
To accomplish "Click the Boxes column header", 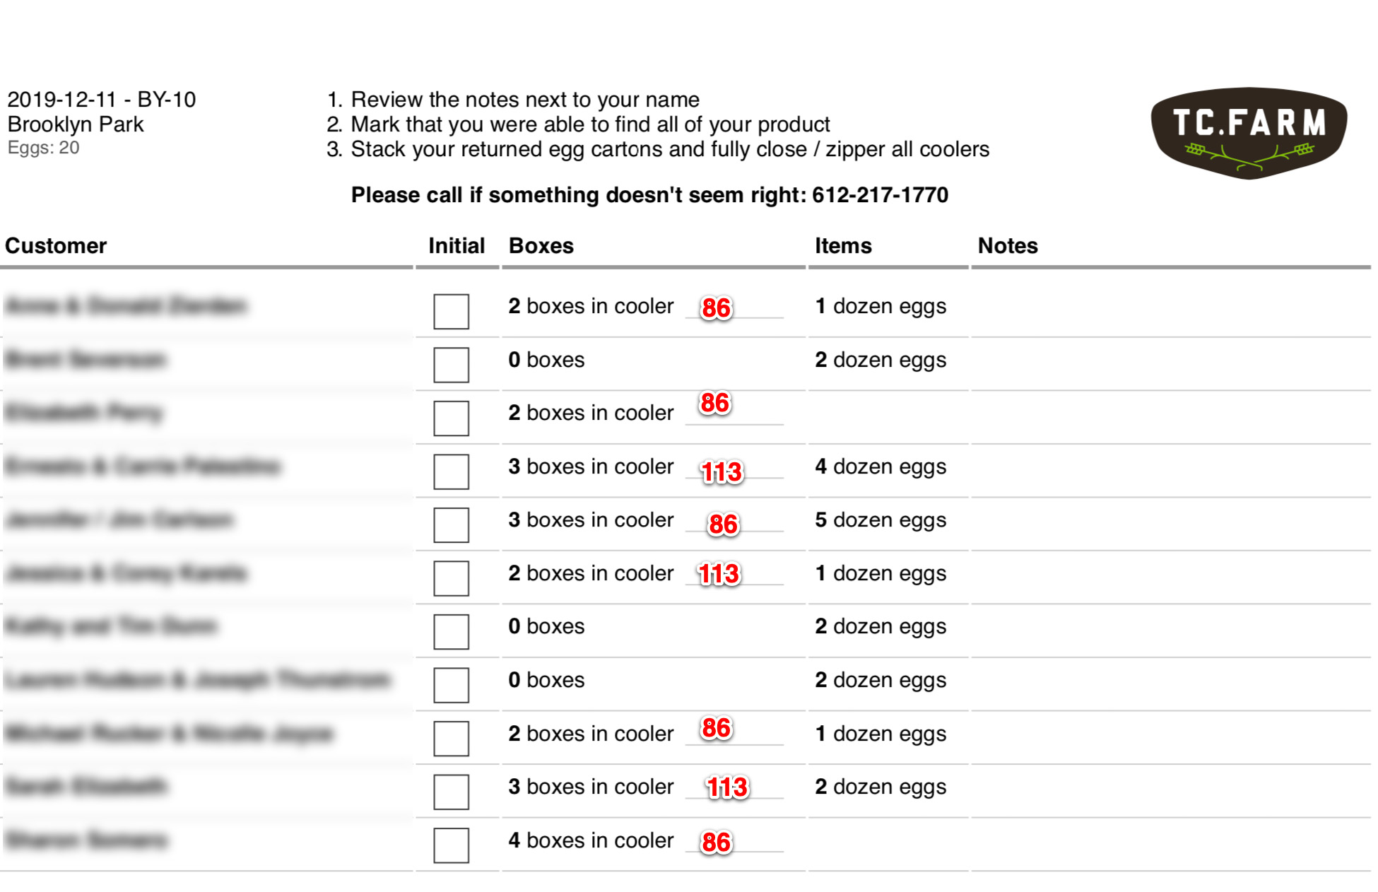I will click(541, 246).
